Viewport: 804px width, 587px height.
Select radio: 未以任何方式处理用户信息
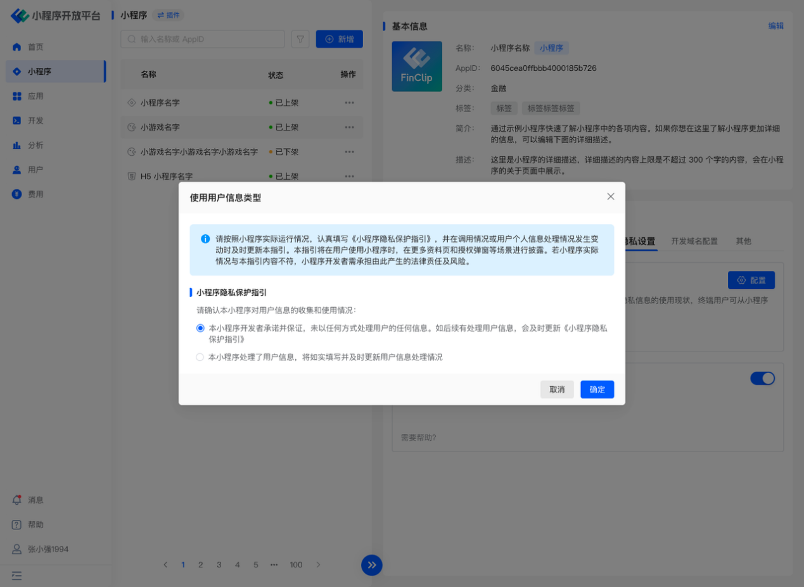(x=200, y=328)
